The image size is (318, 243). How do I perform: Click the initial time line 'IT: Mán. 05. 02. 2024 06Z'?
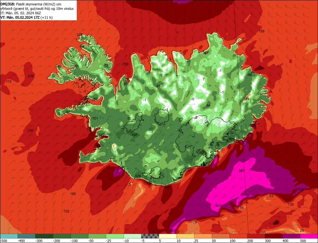(21, 13)
